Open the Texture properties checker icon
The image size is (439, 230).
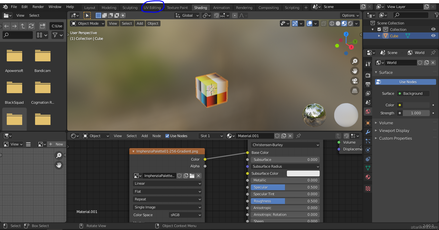click(368, 189)
